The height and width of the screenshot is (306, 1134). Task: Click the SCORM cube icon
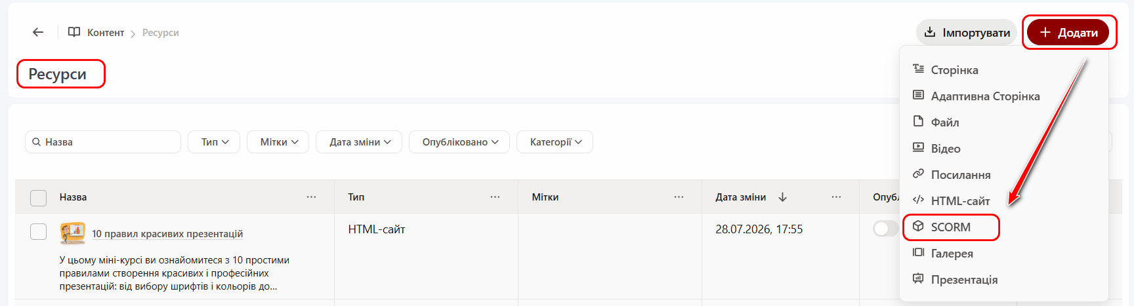pos(918,227)
